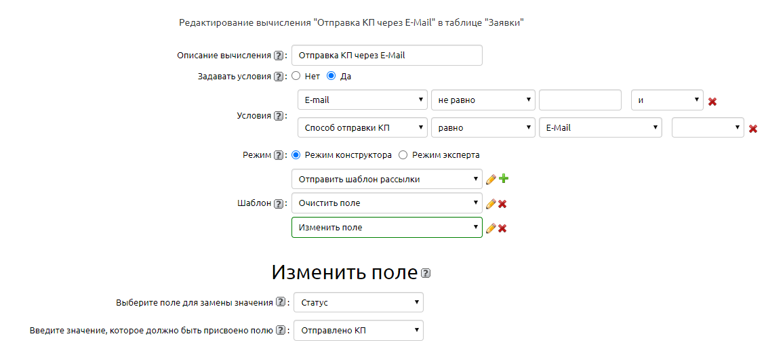This screenshot has width=766, height=351.
Task: Click red X to delete E-mail condition row
Action: click(x=712, y=102)
